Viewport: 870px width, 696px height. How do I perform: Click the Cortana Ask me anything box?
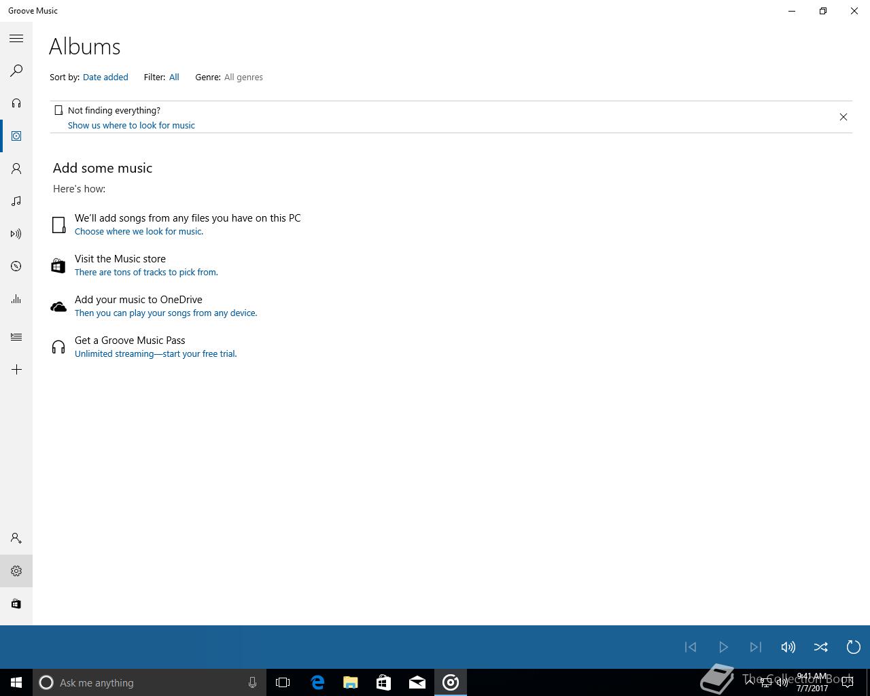coord(149,682)
